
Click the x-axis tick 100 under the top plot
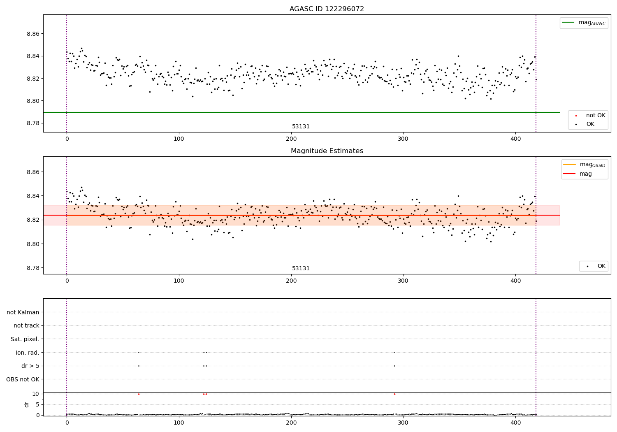(x=179, y=139)
